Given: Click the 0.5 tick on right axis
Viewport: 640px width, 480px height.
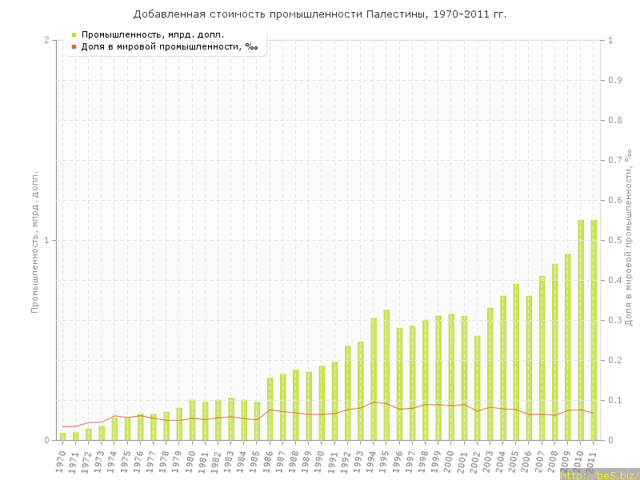Looking at the screenshot, I should click(x=616, y=240).
